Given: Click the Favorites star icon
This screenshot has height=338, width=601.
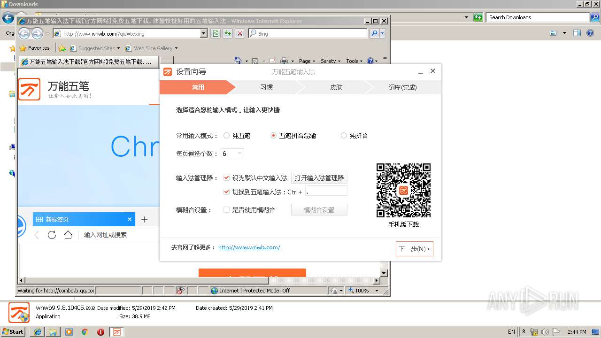Looking at the screenshot, I should coord(23,48).
